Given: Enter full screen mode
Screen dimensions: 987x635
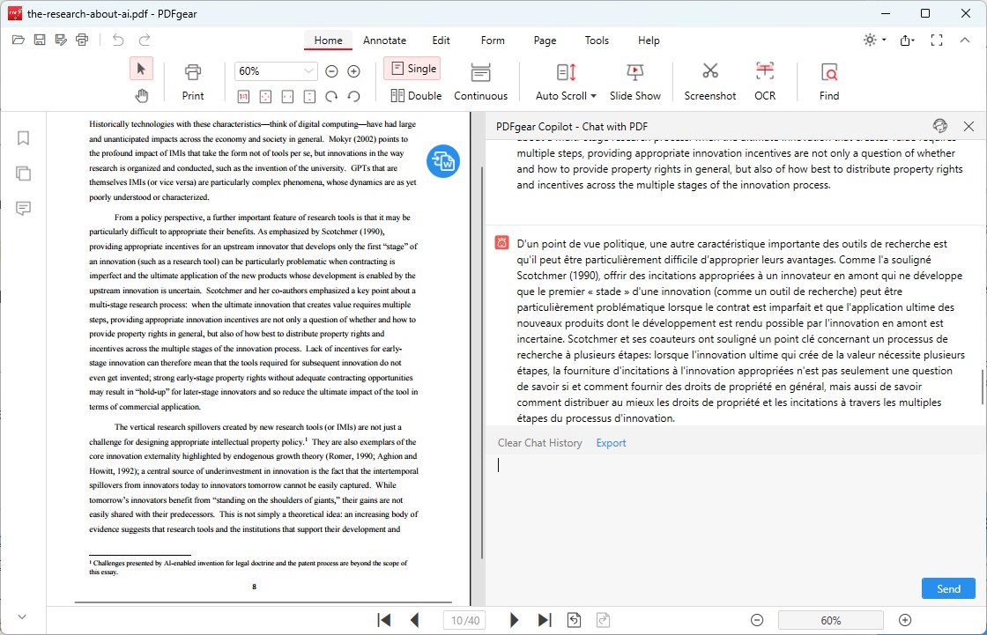Looking at the screenshot, I should pyautogui.click(x=937, y=41).
